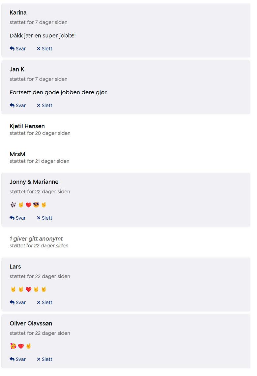Click the MrsM supporter name
Viewport: 257px width, 376px height.
pyautogui.click(x=17, y=154)
